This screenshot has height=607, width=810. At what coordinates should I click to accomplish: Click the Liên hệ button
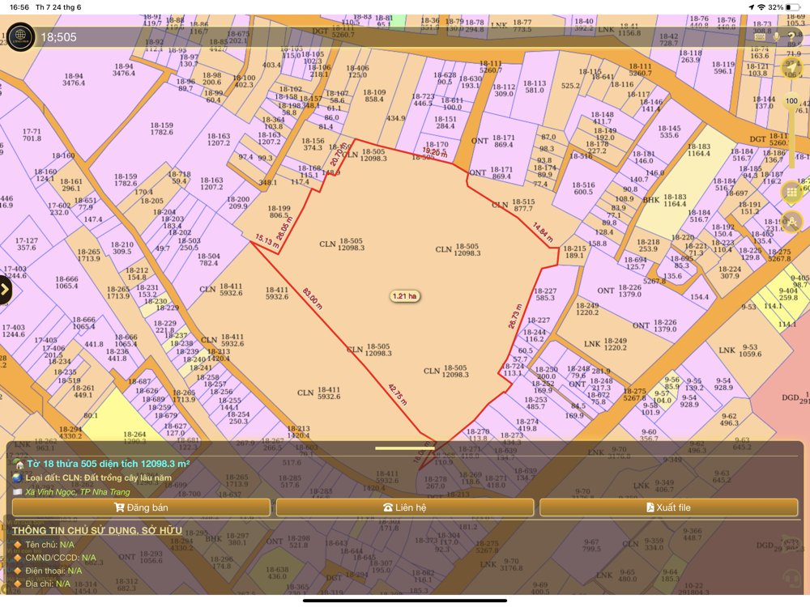(404, 507)
